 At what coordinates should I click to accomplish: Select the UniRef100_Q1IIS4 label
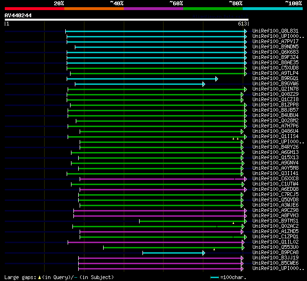pyautogui.click(x=275, y=136)
